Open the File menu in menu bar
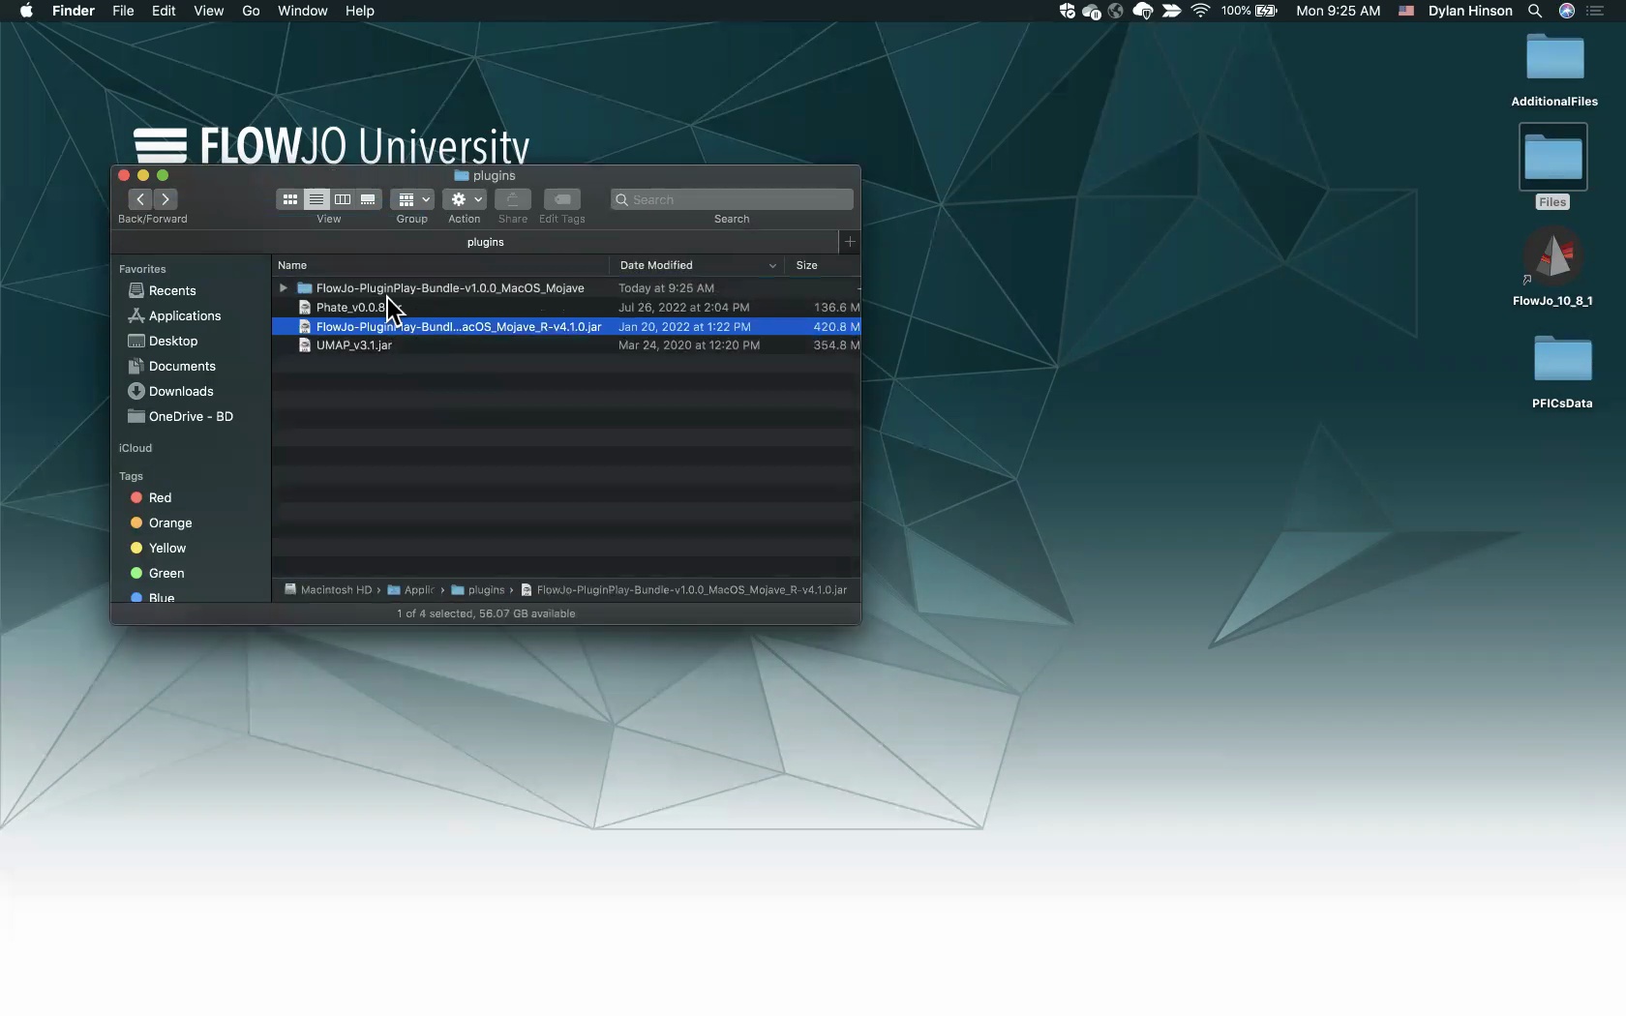 pyautogui.click(x=123, y=11)
